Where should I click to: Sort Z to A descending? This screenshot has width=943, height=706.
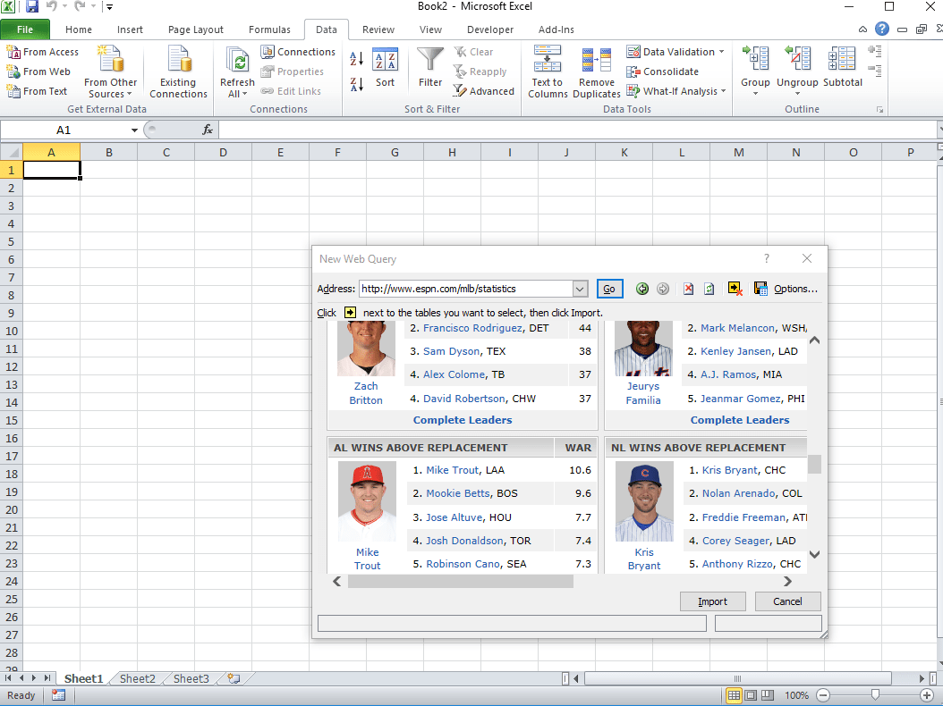[x=357, y=85]
